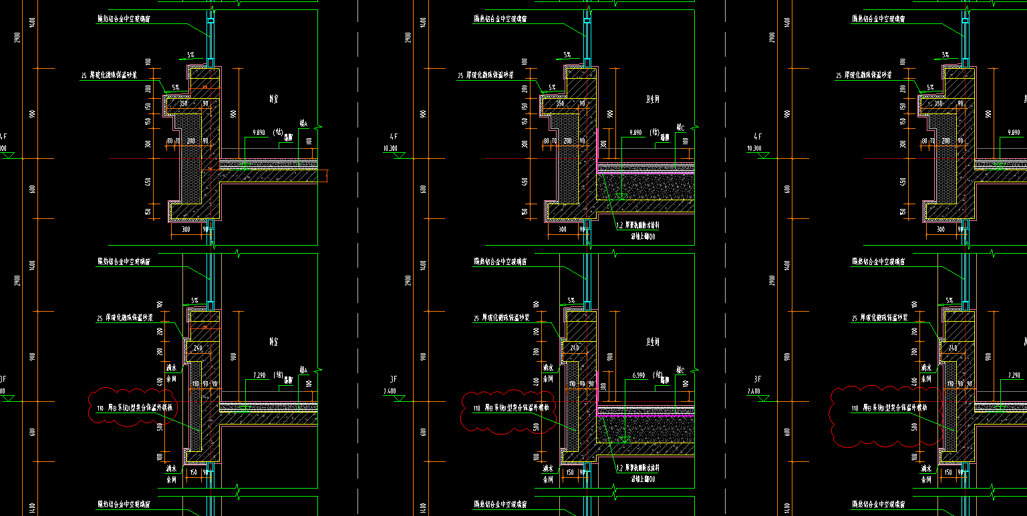Select 110 厚B系列 clouded note in 卫生间 detail
This screenshot has width=1027, height=516.
click(510, 407)
